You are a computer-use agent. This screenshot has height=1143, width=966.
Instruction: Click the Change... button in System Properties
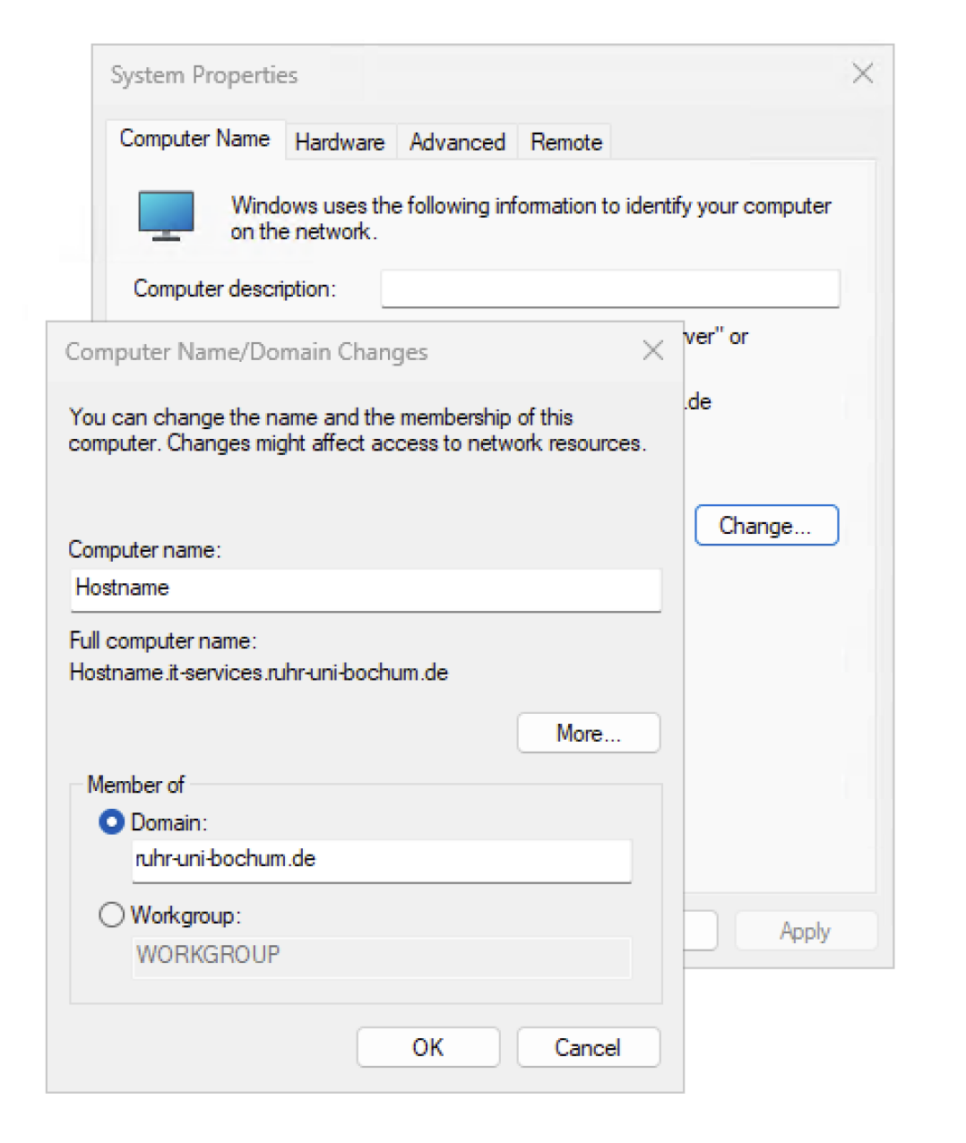click(766, 526)
